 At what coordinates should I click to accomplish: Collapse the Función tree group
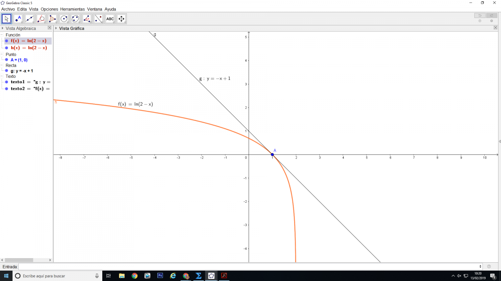(2, 35)
